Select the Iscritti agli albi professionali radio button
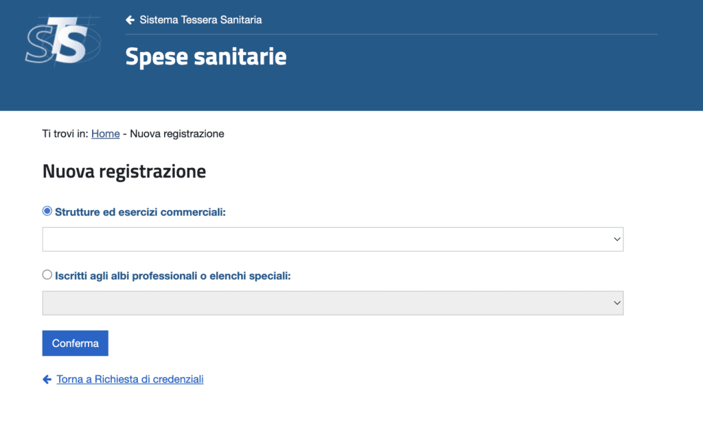Screen dimensions: 703x439 click(47, 274)
